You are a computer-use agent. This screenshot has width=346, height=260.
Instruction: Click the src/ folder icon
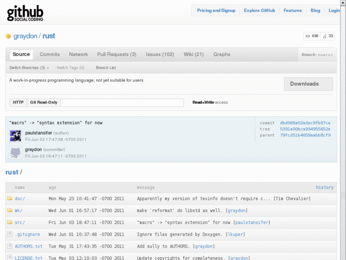pos(10,222)
